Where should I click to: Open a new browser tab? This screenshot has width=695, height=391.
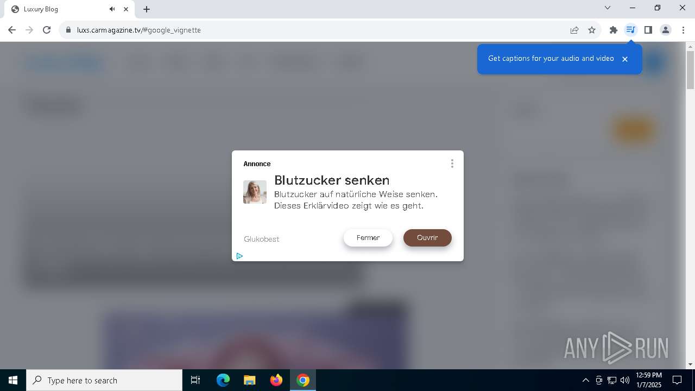point(147,9)
